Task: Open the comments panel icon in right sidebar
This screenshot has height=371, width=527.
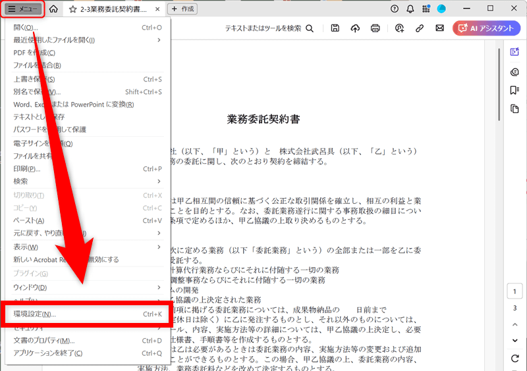Action: tap(514, 72)
